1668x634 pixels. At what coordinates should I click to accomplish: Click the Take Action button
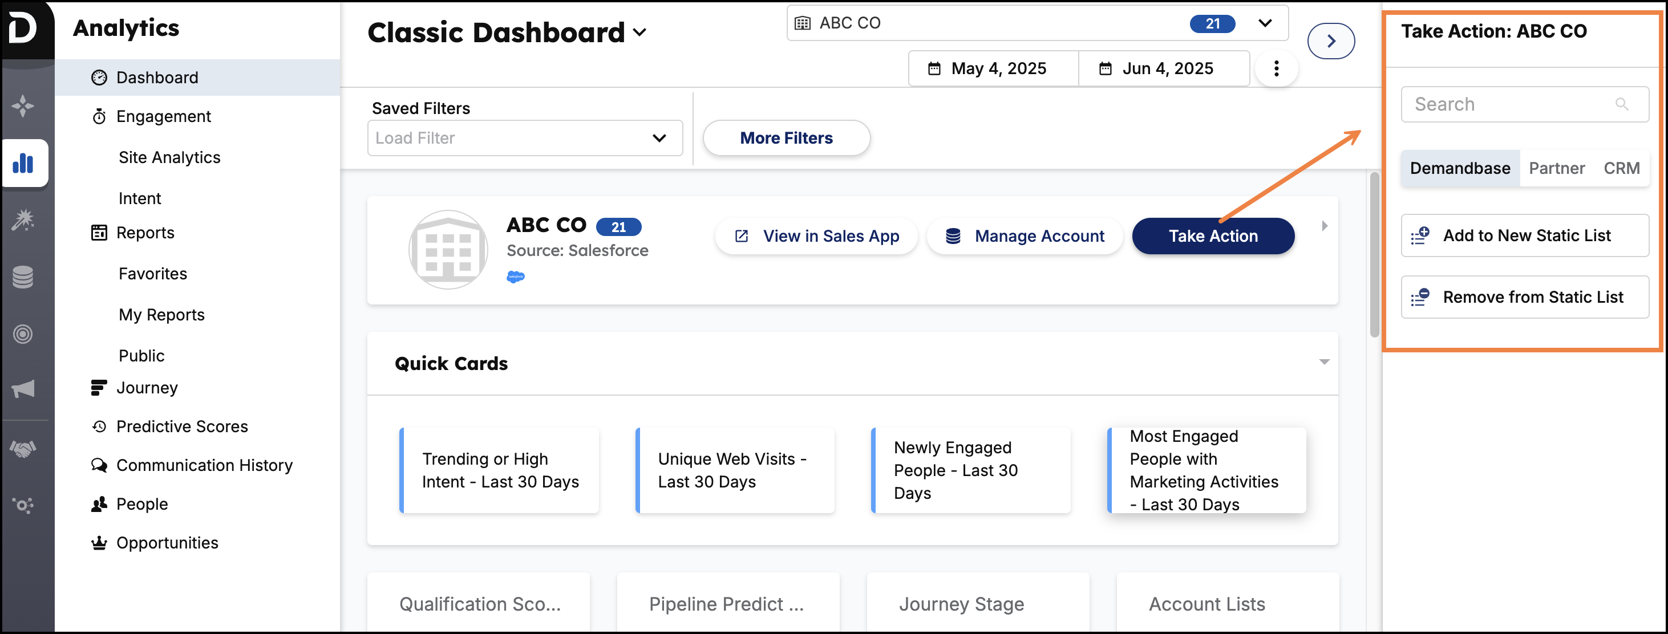(1213, 236)
